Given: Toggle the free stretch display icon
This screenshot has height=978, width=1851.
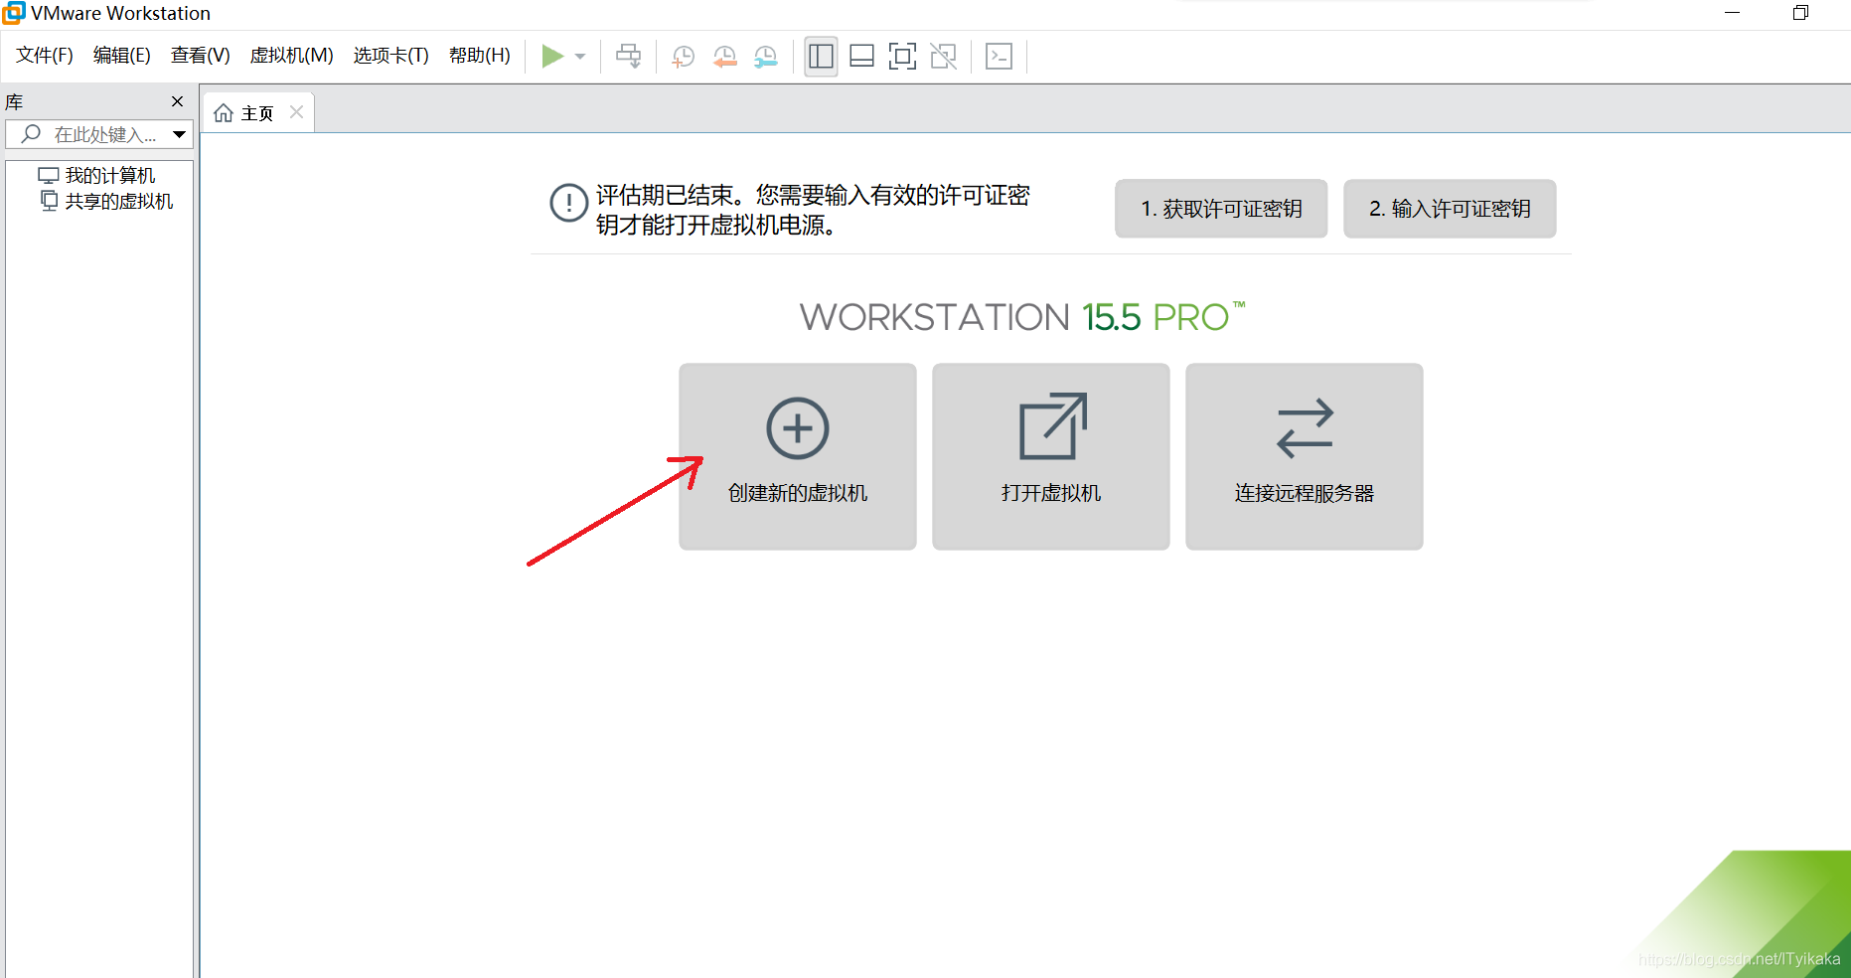Looking at the screenshot, I should [999, 57].
